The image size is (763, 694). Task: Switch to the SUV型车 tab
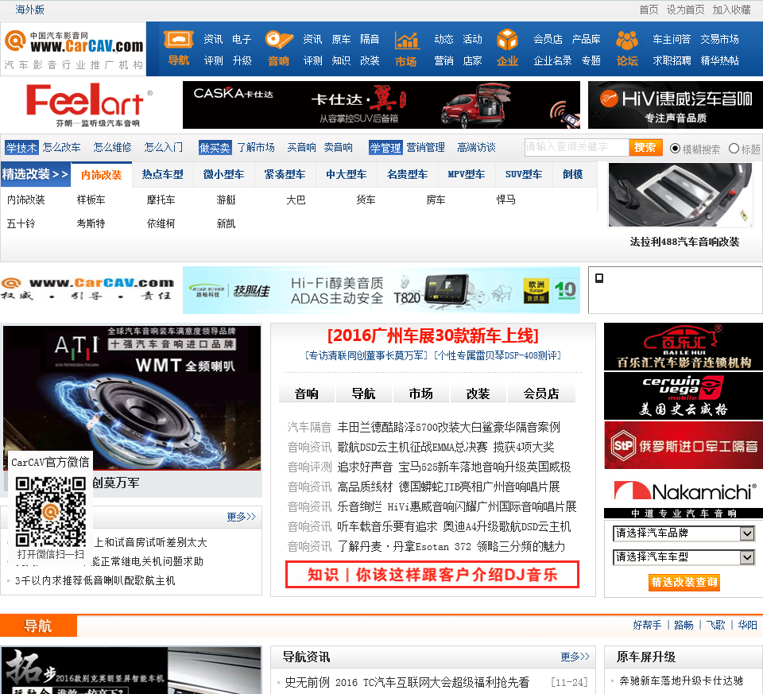tap(524, 174)
